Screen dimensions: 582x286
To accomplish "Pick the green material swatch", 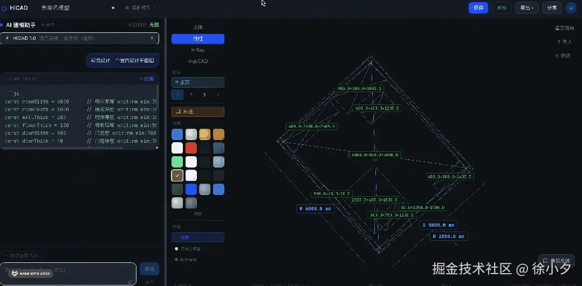I will point(177,162).
